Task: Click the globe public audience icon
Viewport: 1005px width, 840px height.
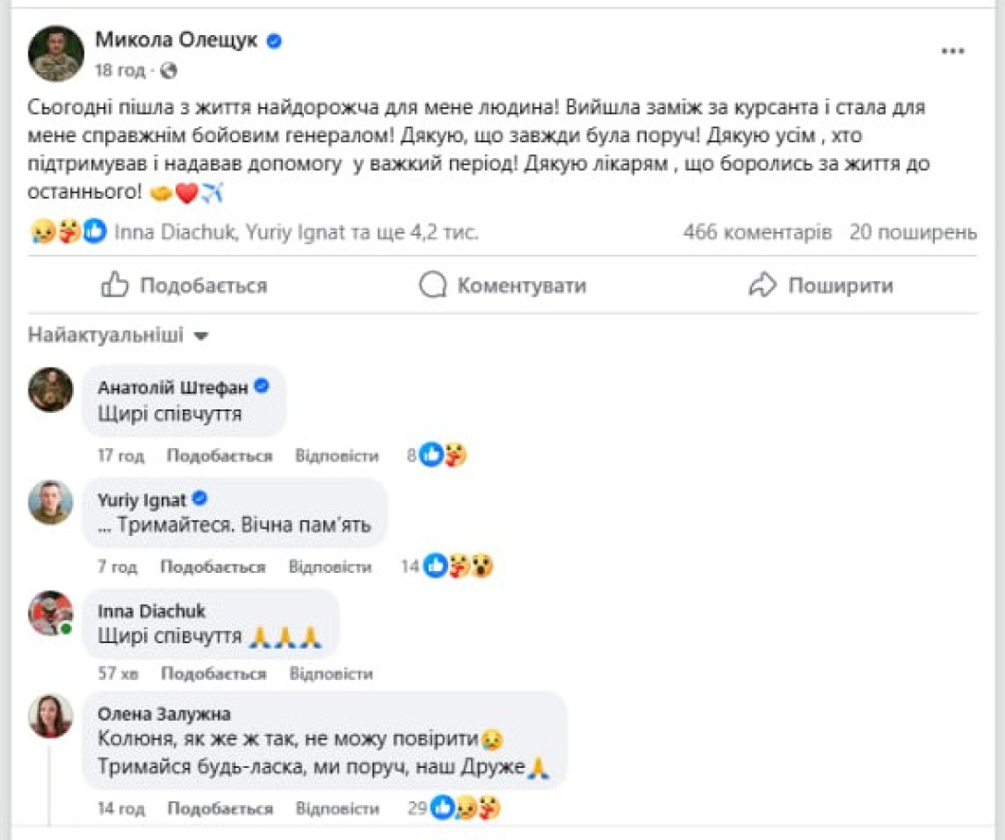Action: click(168, 70)
